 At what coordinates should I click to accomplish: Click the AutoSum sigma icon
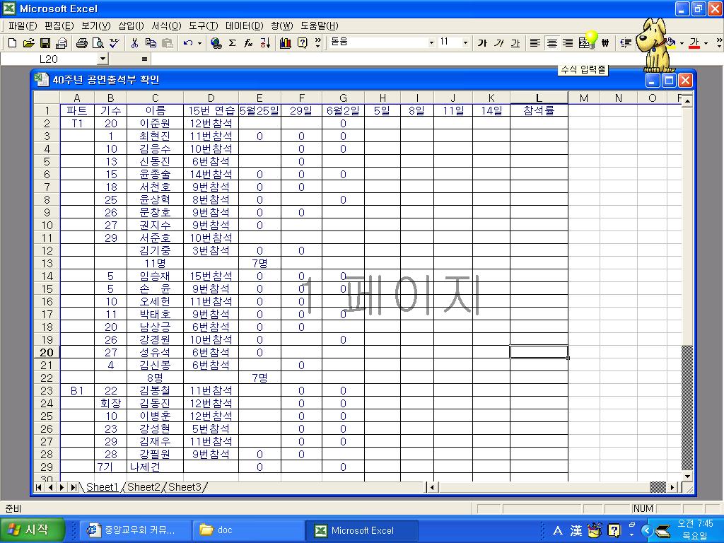click(232, 43)
